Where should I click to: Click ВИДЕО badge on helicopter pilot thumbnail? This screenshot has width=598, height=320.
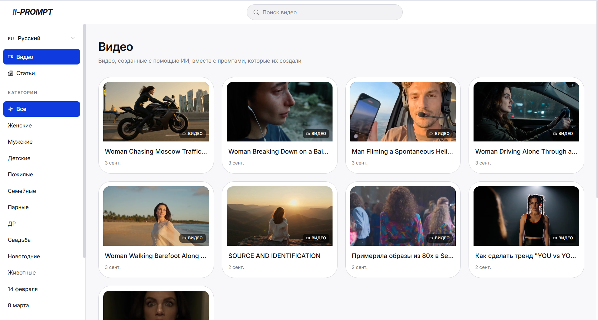pyautogui.click(x=440, y=134)
